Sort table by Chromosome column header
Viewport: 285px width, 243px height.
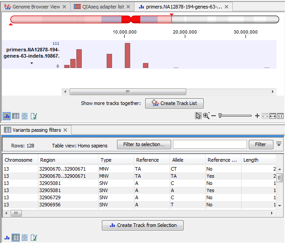(19, 160)
